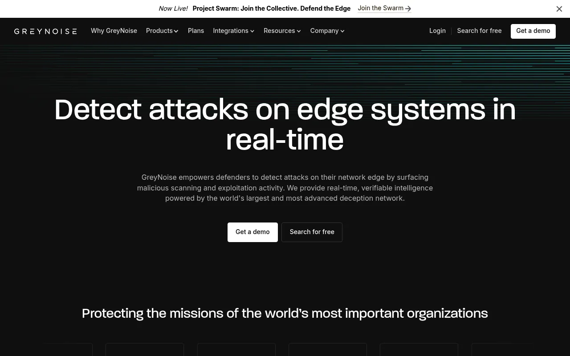Image resolution: width=570 pixels, height=356 pixels.
Task: Go to the Plans page
Action: pos(196,31)
